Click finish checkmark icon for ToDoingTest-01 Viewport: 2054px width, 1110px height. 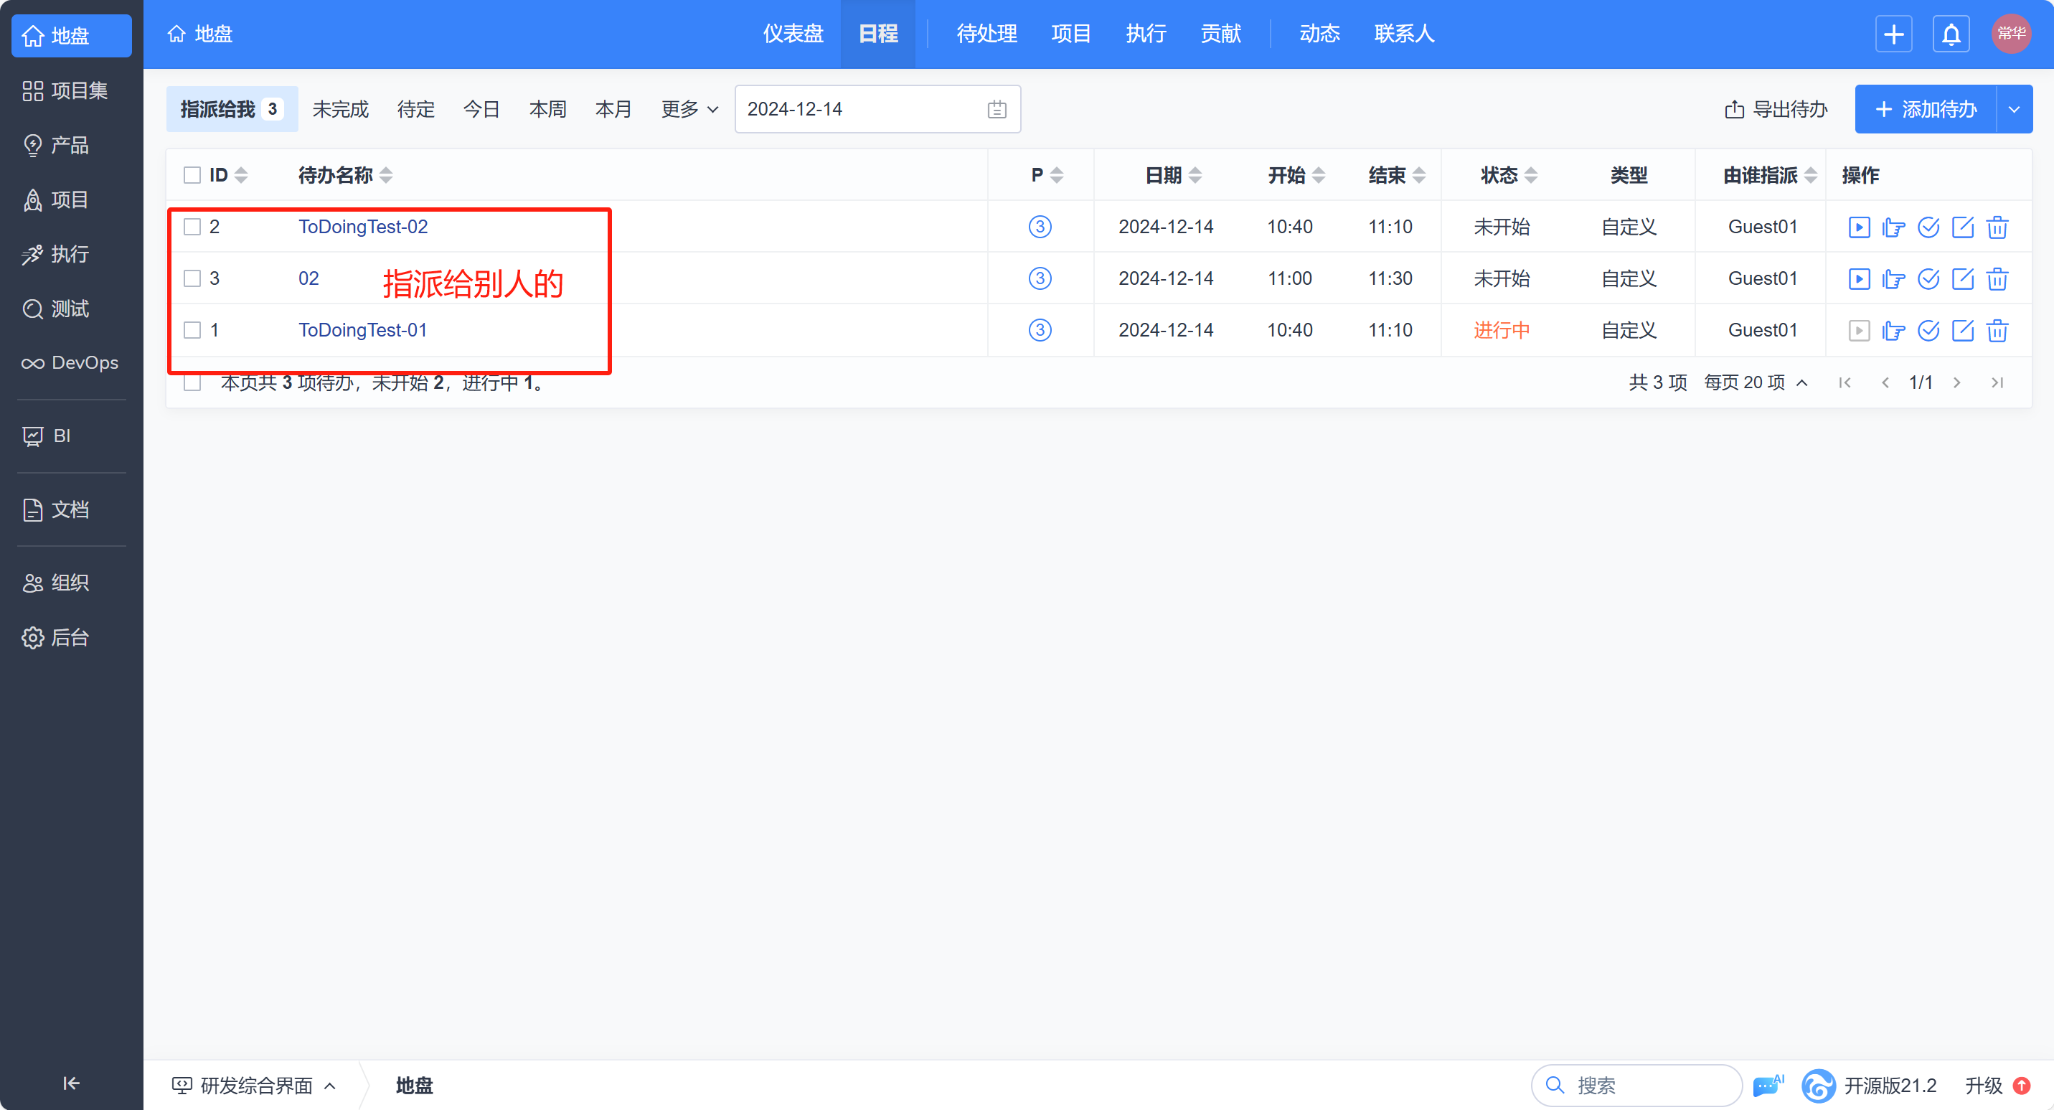(1928, 330)
